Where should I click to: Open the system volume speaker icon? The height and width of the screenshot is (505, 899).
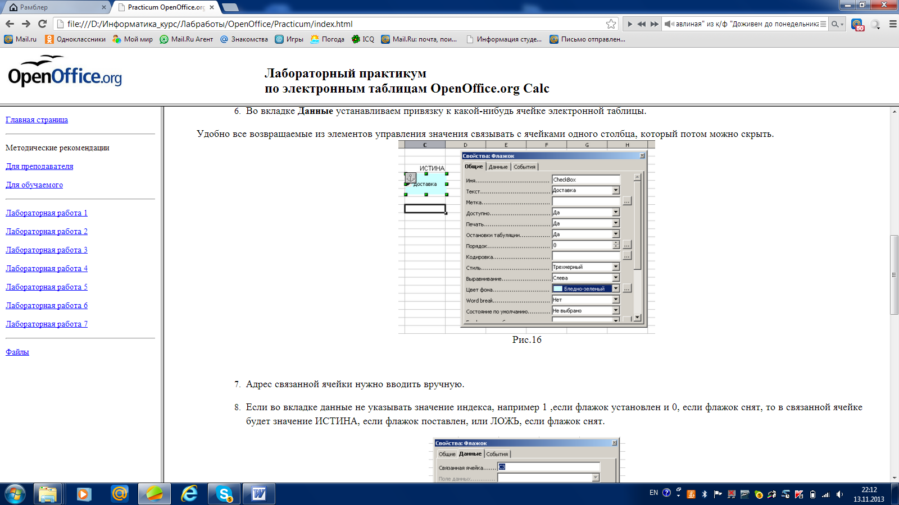(839, 494)
